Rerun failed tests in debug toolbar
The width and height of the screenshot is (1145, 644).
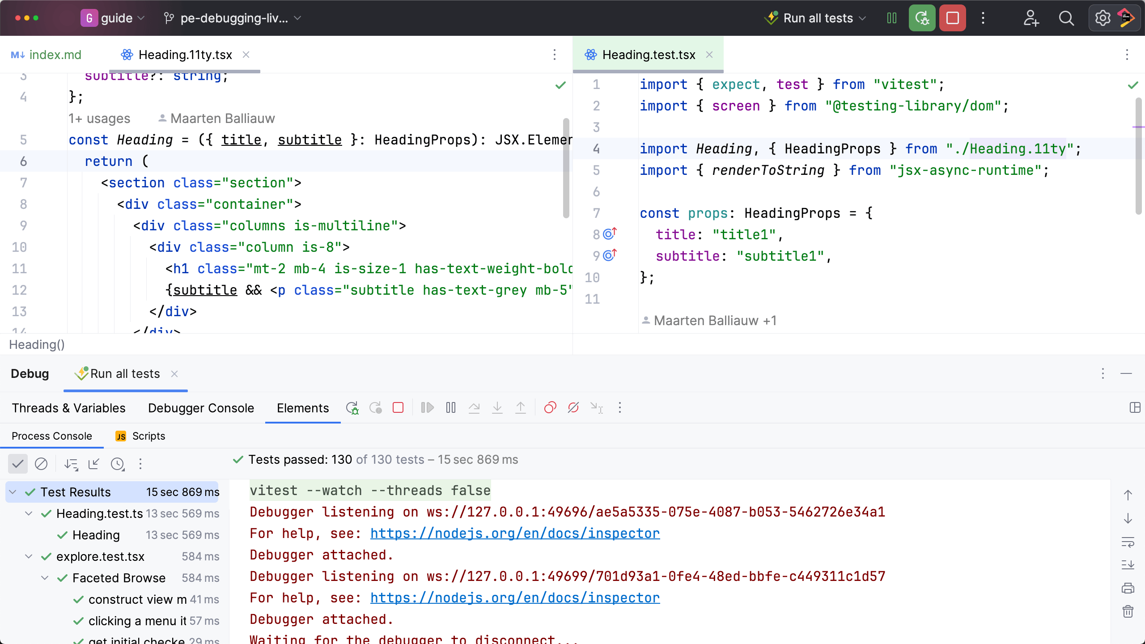pos(375,408)
